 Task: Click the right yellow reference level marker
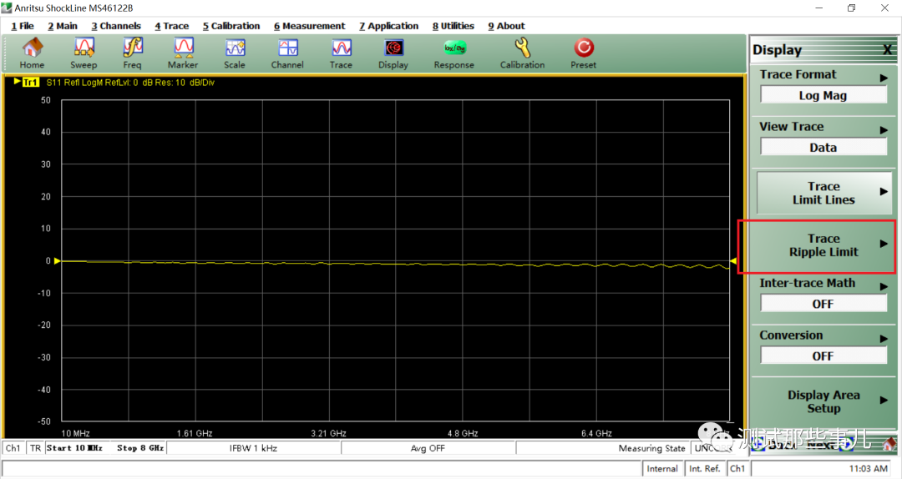pyautogui.click(x=733, y=261)
